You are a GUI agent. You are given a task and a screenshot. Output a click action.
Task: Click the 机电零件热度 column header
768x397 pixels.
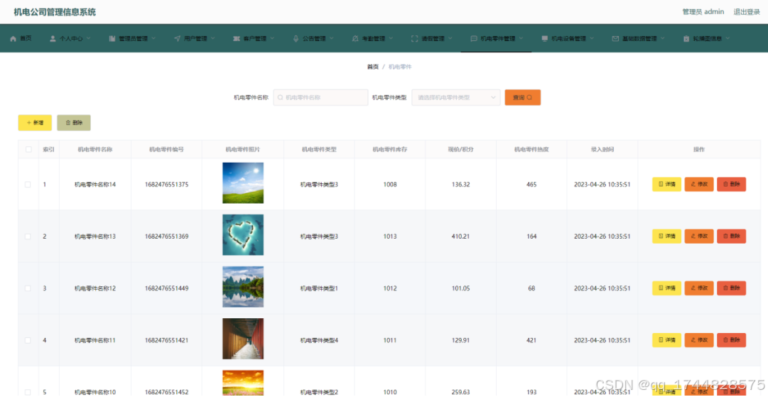click(x=531, y=149)
